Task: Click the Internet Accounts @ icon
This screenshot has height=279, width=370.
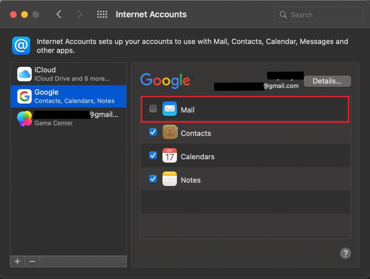Action: click(21, 45)
